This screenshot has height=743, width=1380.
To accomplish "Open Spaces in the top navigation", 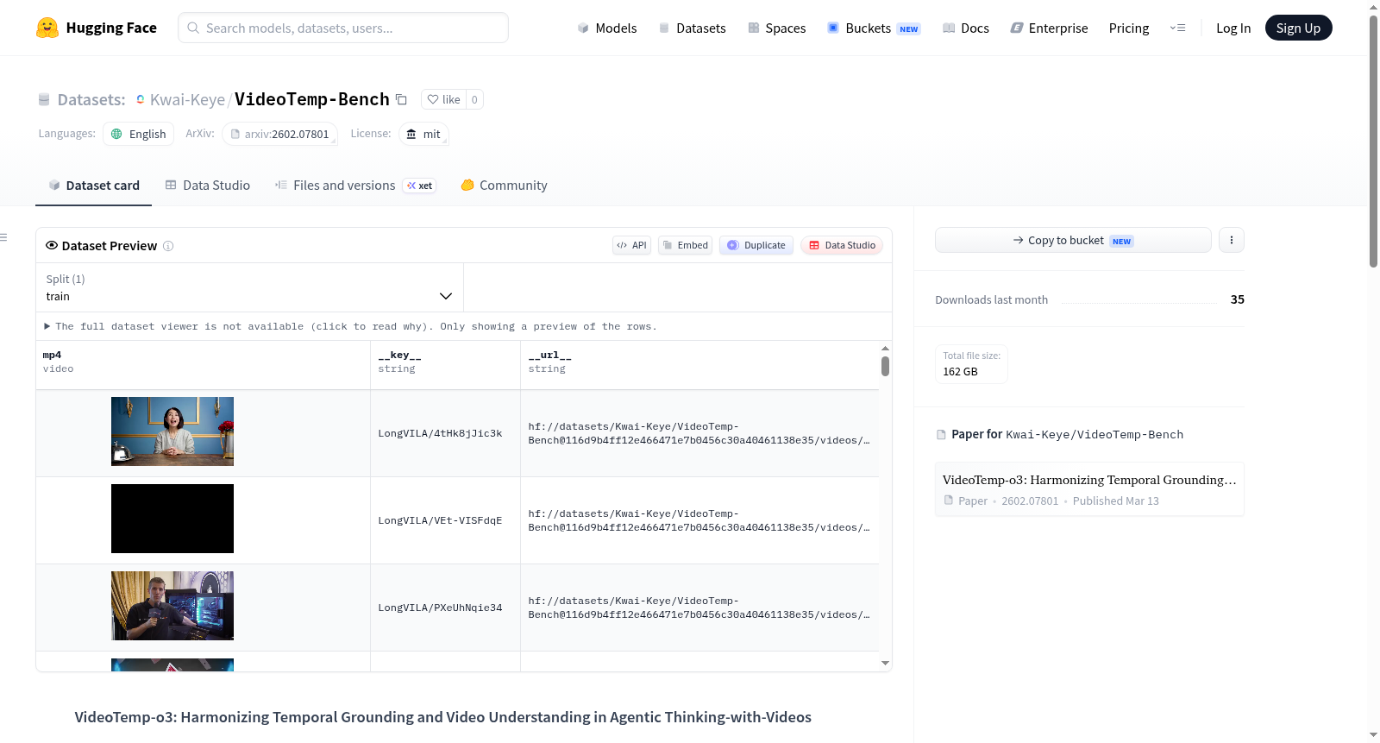I will click(777, 28).
